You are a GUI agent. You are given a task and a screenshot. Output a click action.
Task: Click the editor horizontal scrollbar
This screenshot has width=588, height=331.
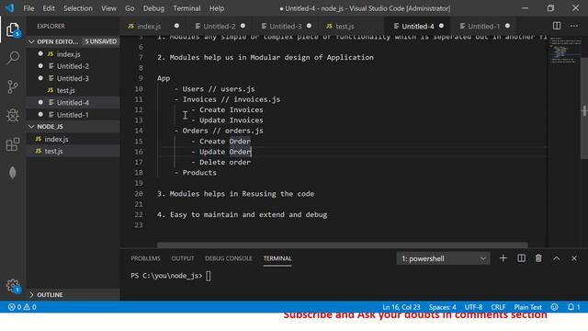point(342,245)
